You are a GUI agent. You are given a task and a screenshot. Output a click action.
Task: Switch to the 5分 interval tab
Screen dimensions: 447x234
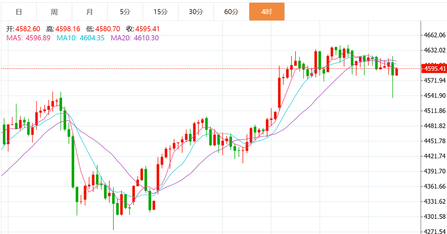[x=125, y=12]
